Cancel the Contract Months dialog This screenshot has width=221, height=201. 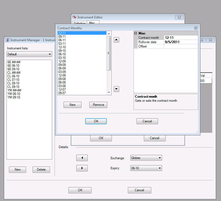click(x=147, y=121)
